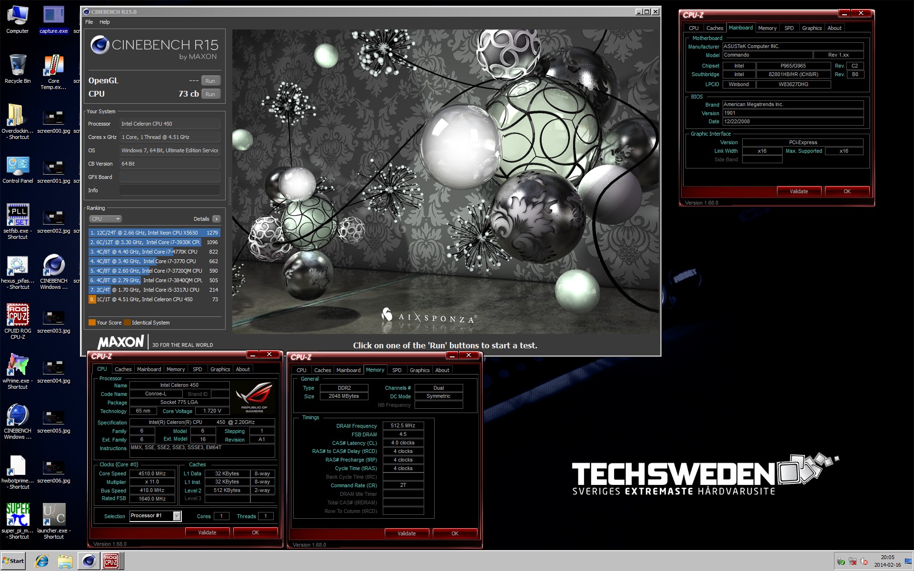Select the Xeon X5650 ranking row

pos(154,233)
